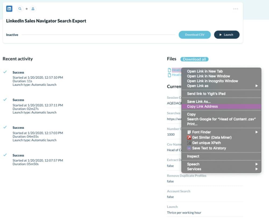Click the checkmark of the 12:57:10 PM run
This screenshot has width=269, height=224.
click(5, 72)
